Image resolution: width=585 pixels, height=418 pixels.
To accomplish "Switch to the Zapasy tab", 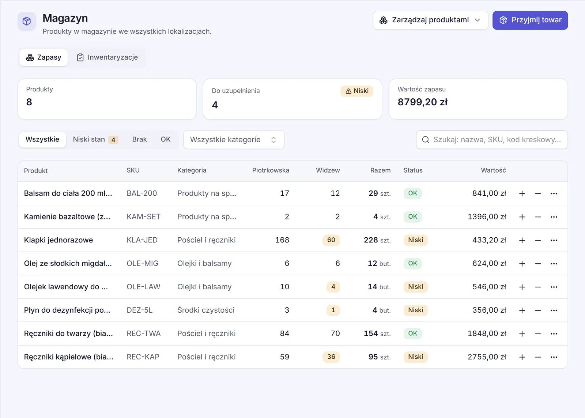I will pyautogui.click(x=44, y=57).
